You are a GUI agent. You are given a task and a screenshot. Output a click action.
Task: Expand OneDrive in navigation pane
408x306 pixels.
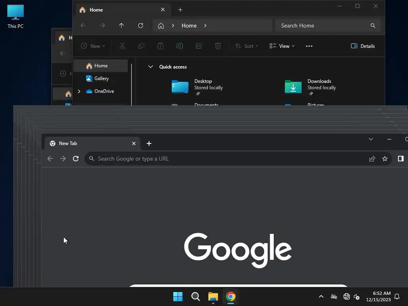79,91
